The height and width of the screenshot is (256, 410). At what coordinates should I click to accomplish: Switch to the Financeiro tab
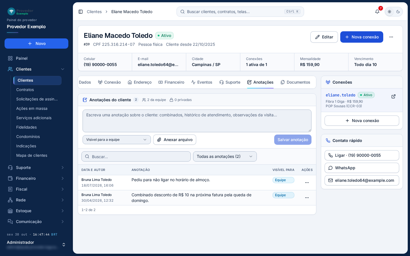171,82
